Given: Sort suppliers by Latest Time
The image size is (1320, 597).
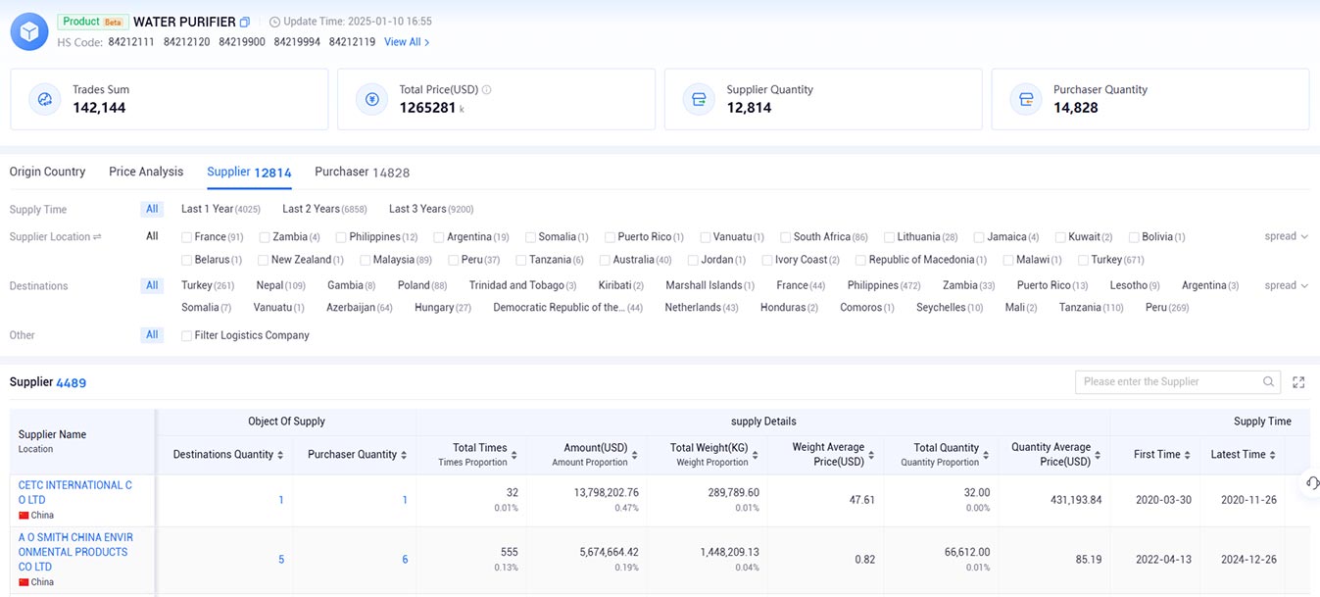Looking at the screenshot, I should point(1274,455).
